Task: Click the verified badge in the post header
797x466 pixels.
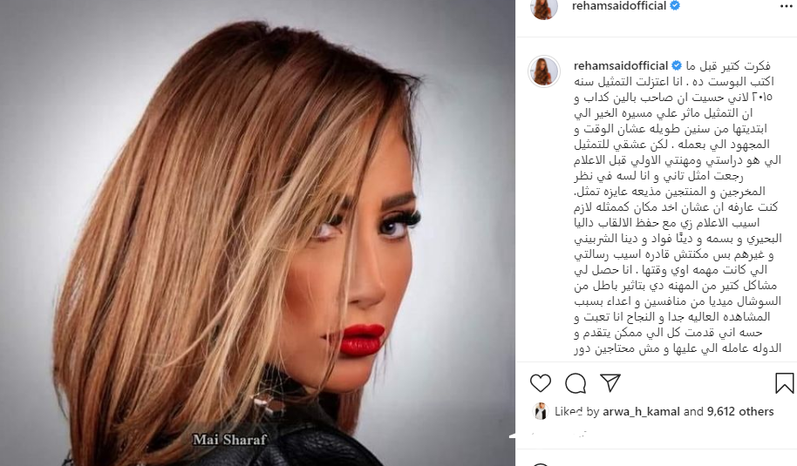Action: [675, 5]
